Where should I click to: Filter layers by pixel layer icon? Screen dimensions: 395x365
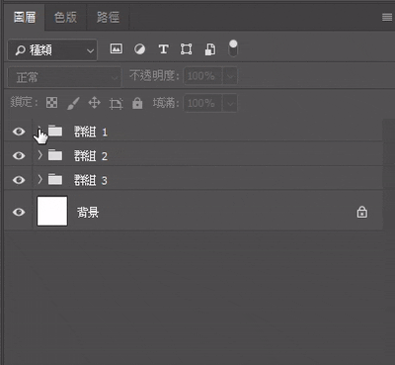click(116, 48)
